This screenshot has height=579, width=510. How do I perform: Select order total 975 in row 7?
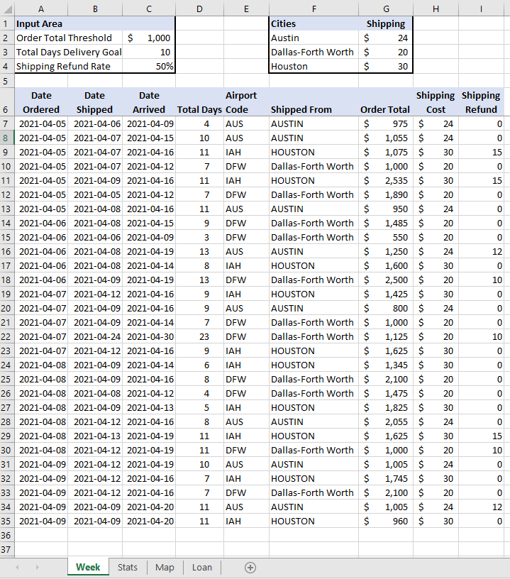(386, 123)
